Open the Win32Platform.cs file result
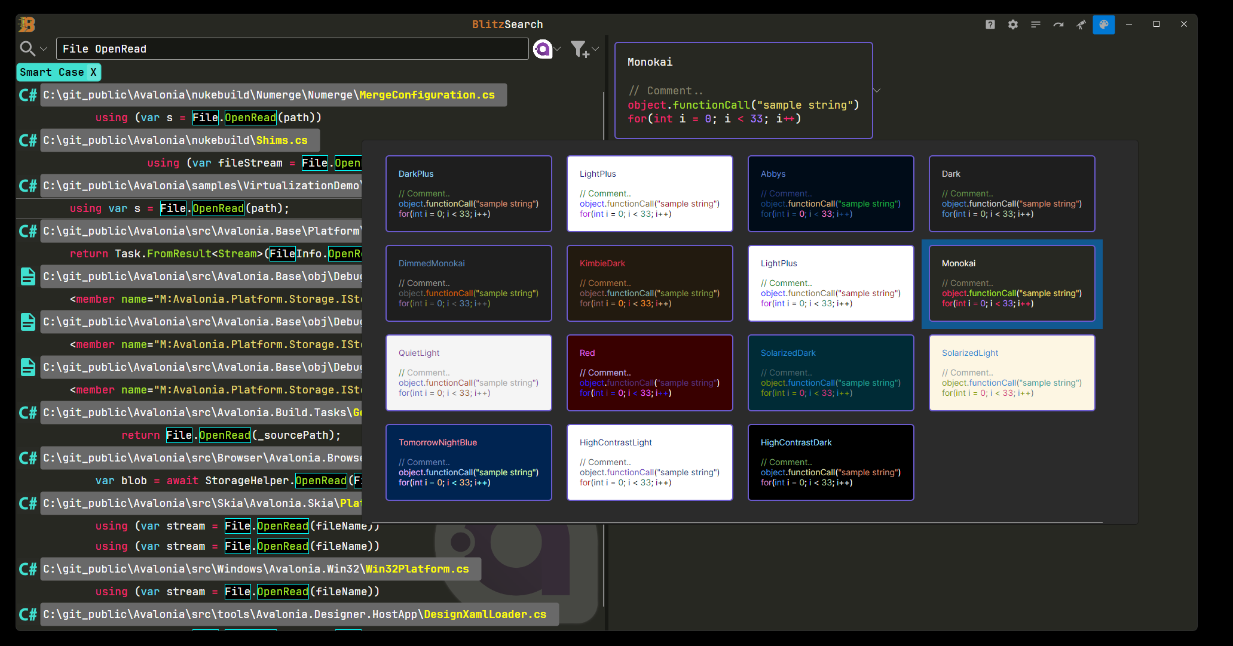 click(x=261, y=569)
